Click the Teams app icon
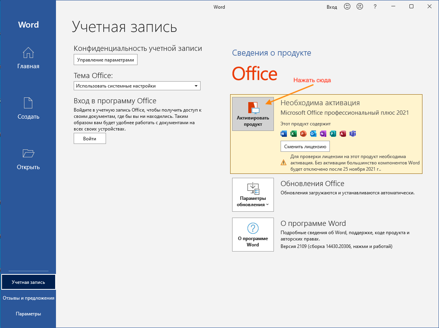 point(352,134)
